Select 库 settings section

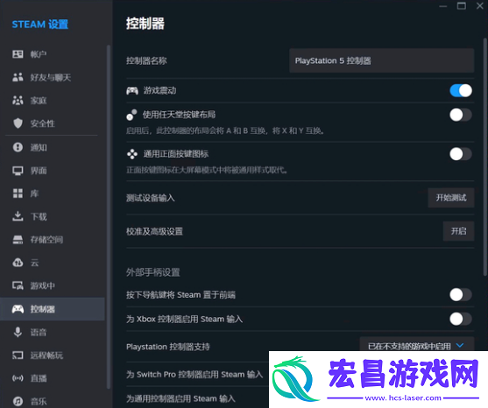click(x=53, y=193)
